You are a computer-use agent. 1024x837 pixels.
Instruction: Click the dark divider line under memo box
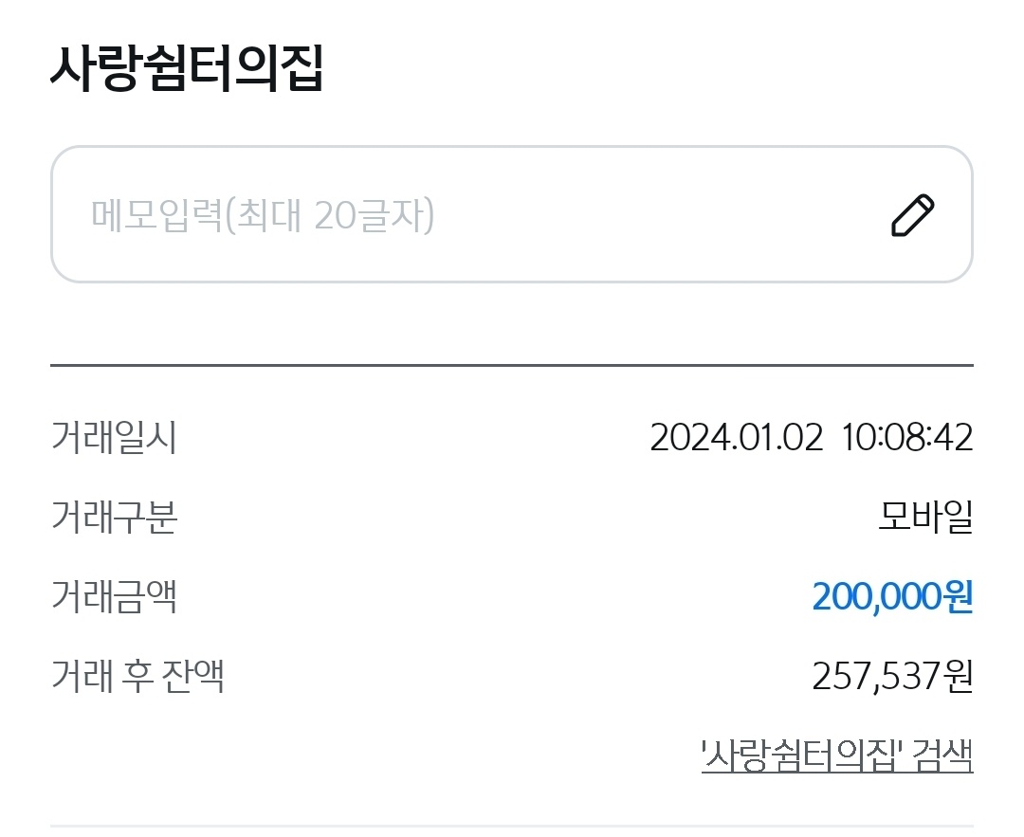(x=512, y=365)
